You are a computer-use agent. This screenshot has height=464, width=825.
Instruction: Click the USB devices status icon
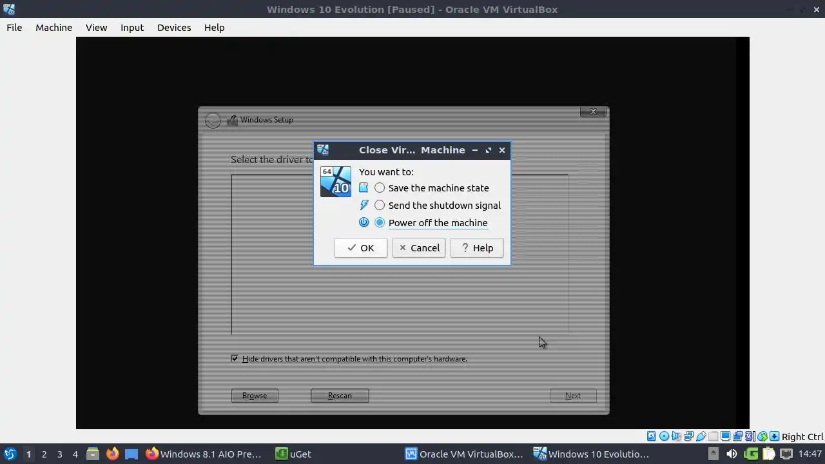click(701, 436)
